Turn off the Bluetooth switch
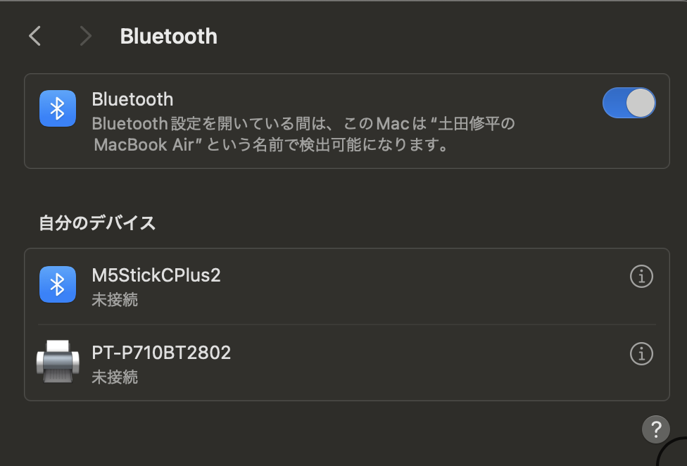This screenshot has height=466, width=687. pyautogui.click(x=629, y=103)
